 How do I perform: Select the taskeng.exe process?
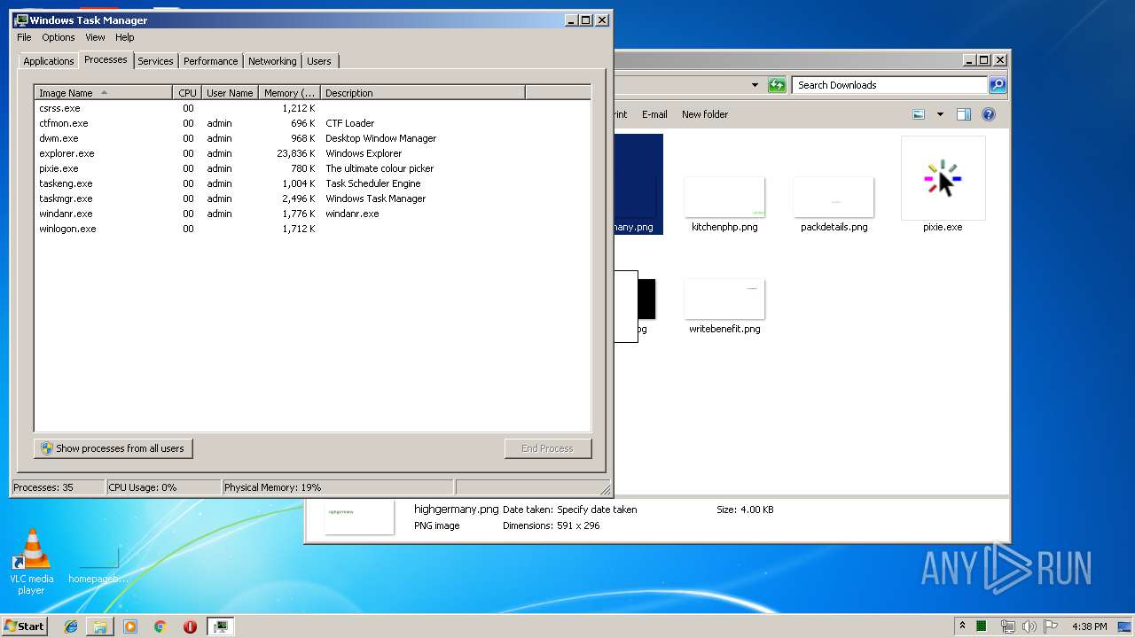click(312, 183)
